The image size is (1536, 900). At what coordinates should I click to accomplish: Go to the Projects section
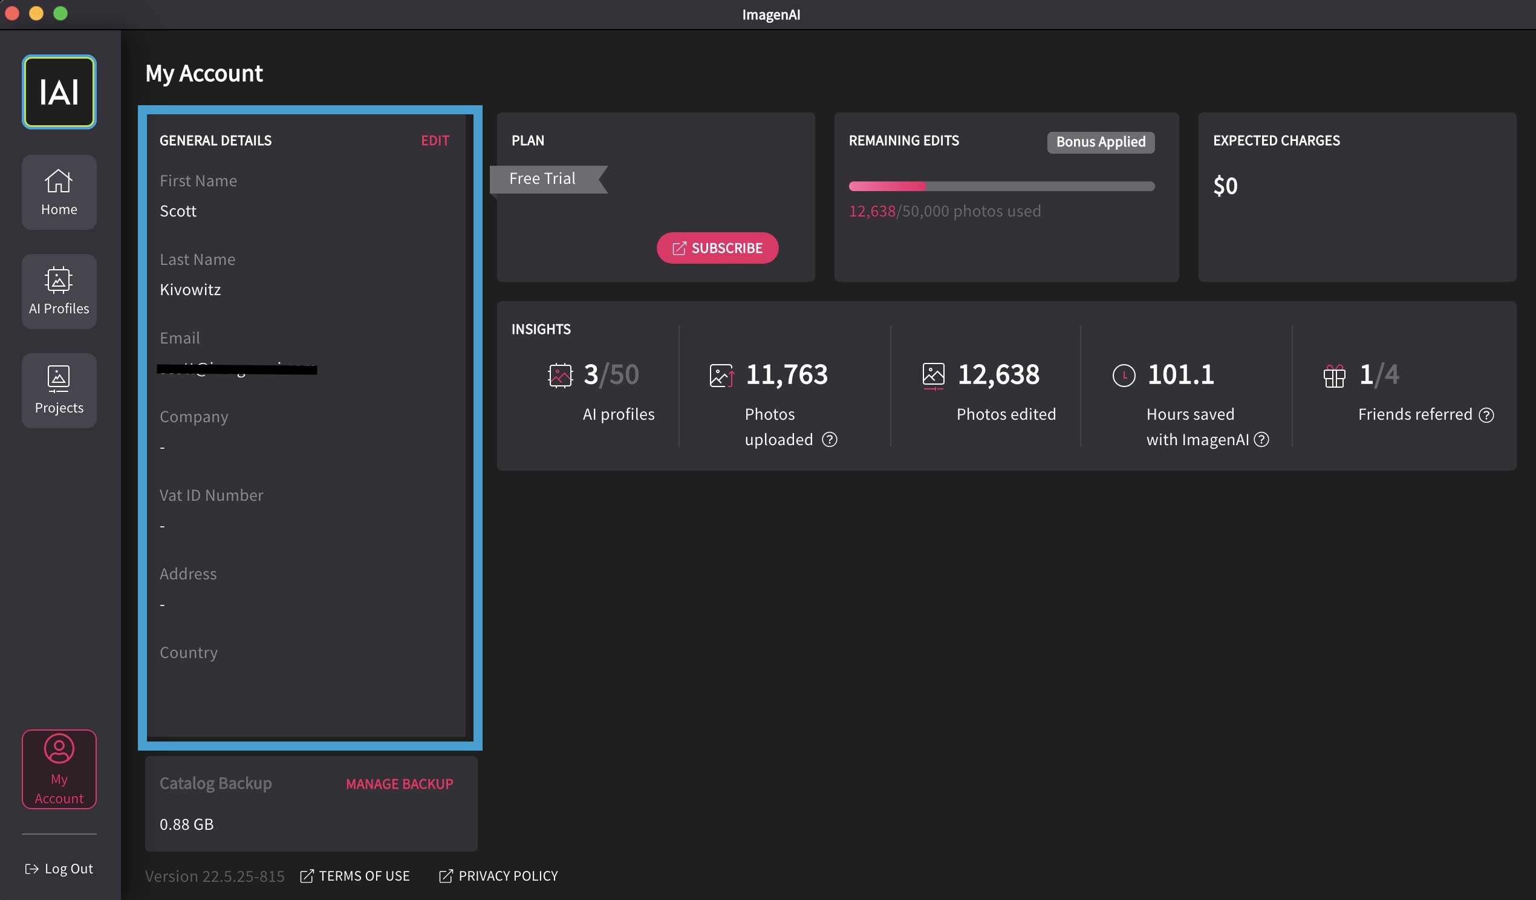(59, 390)
